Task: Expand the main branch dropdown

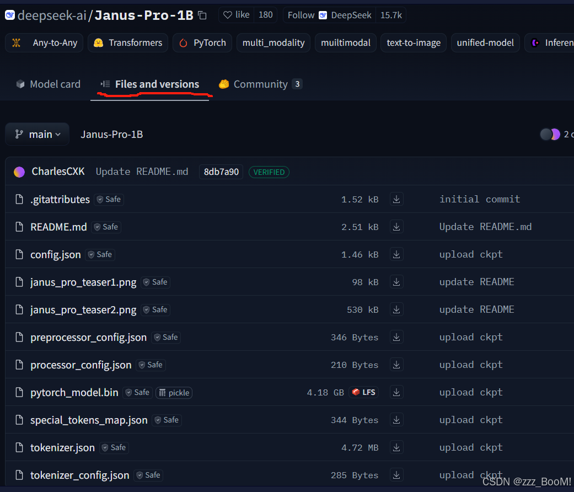Action: click(x=37, y=135)
